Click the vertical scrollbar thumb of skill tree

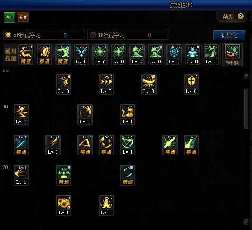[246, 108]
